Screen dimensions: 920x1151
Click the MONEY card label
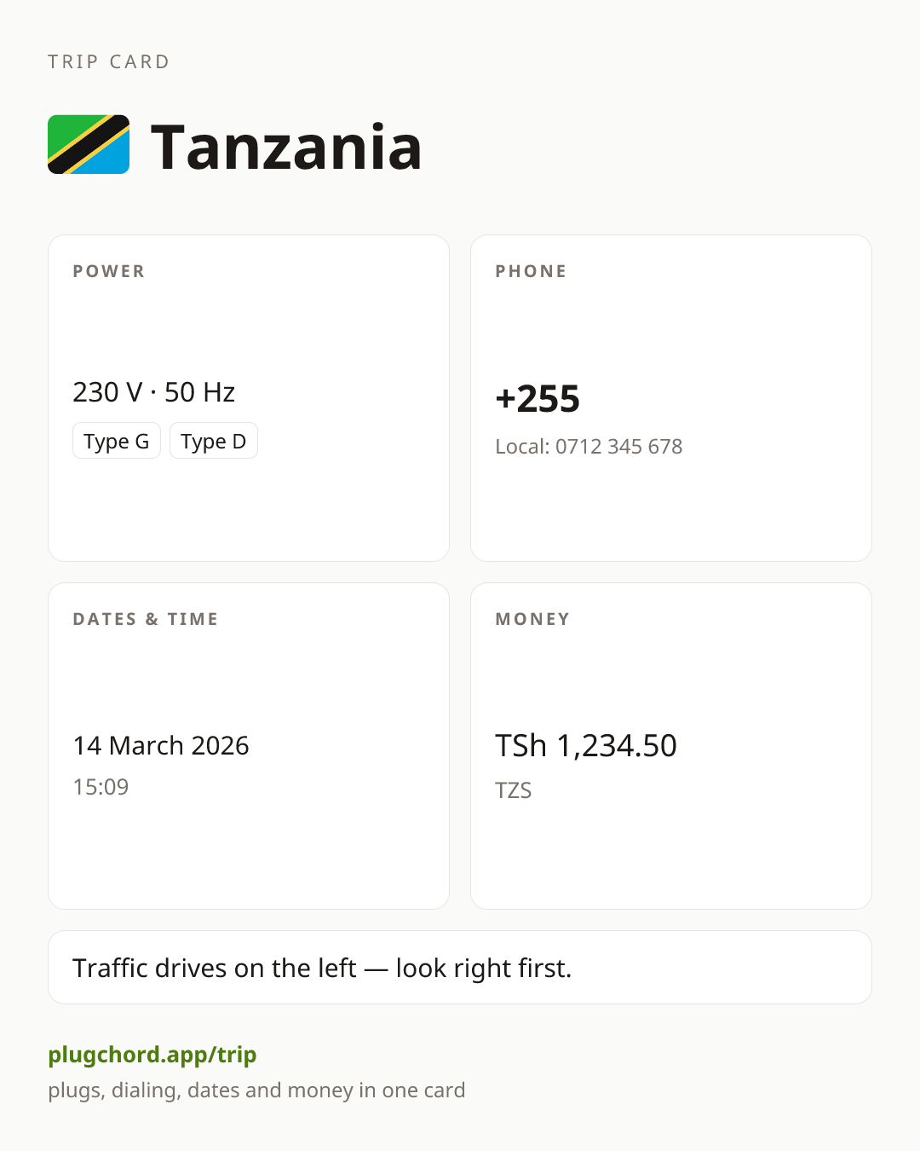pos(532,619)
